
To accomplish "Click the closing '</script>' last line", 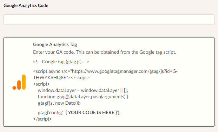I will tap(43, 119).
